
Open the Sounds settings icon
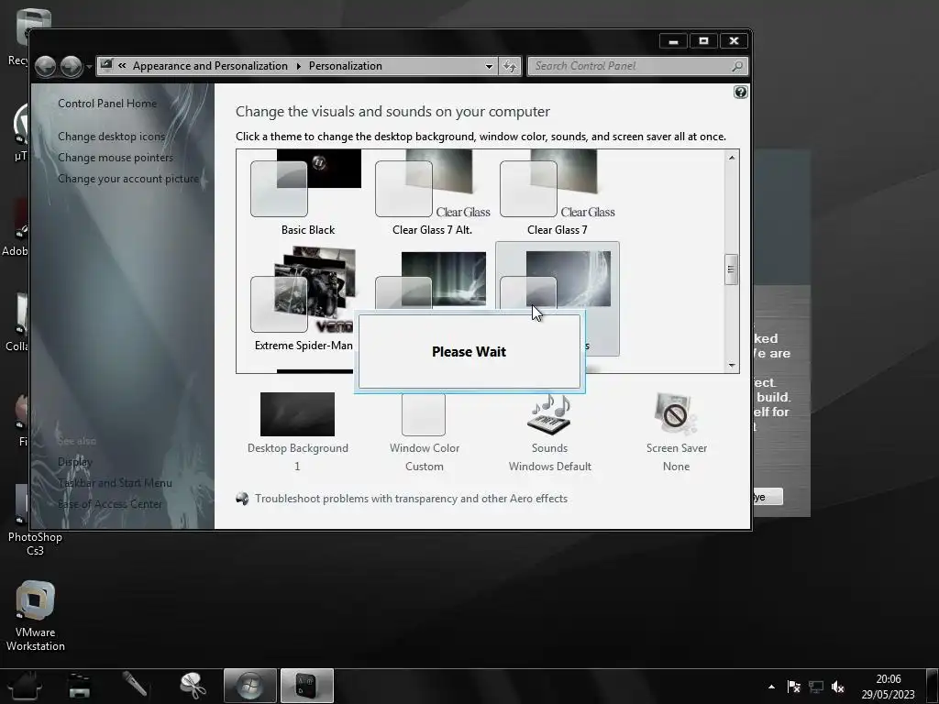click(550, 414)
